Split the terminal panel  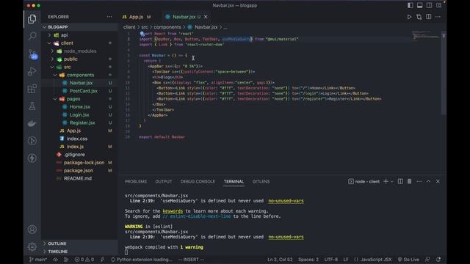pyautogui.click(x=400, y=181)
